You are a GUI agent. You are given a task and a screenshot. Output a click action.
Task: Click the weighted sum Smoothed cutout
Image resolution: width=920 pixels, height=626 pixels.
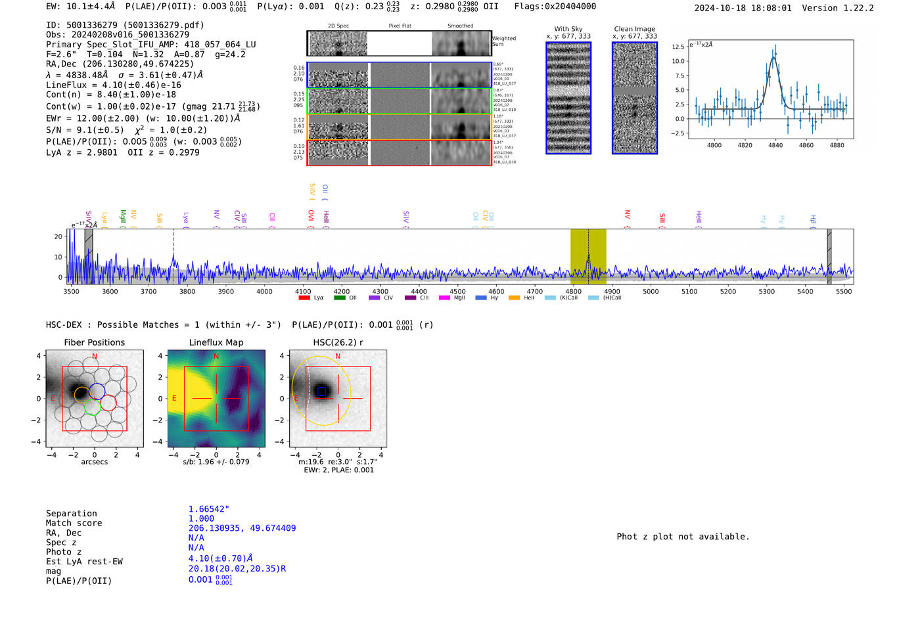(x=461, y=43)
